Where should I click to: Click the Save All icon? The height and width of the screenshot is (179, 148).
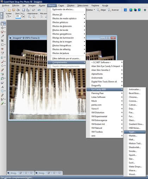point(28,10)
